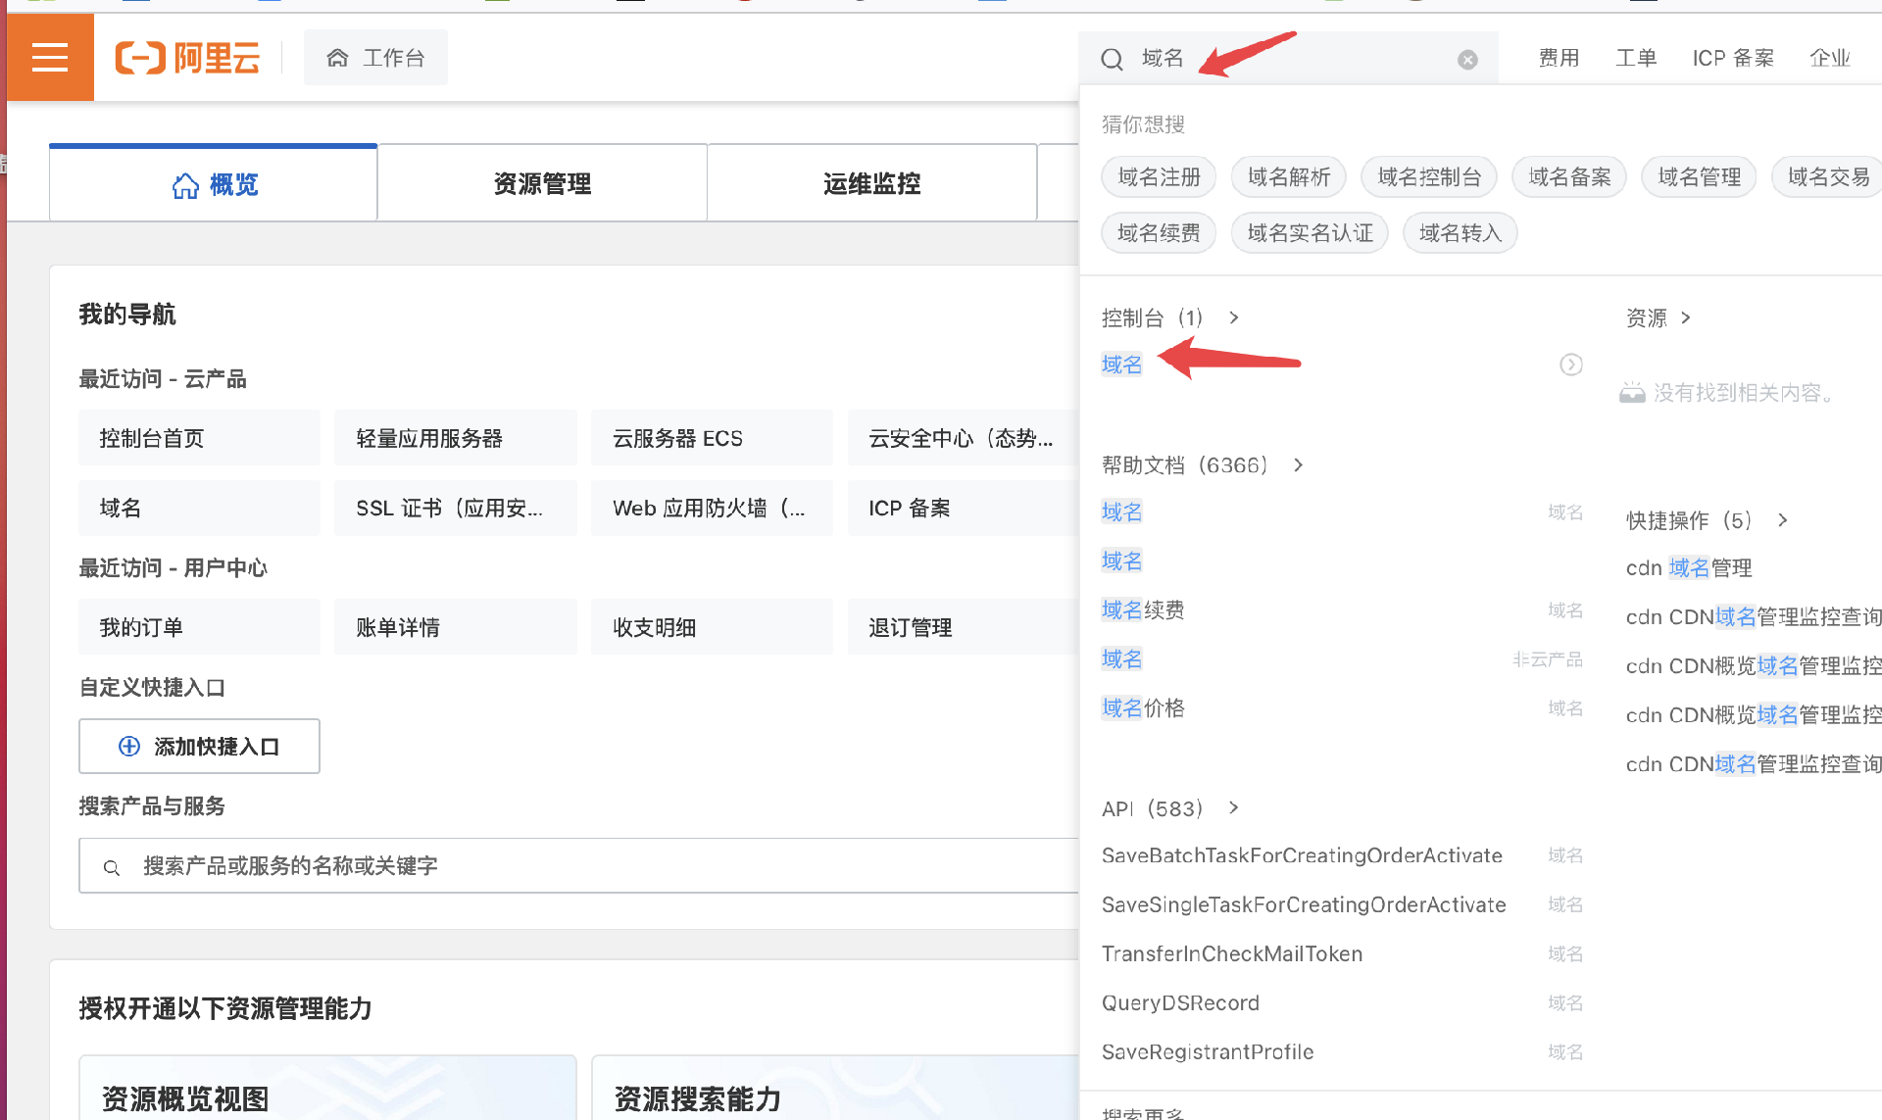1882x1120 pixels.
Task: Open 费用 in the top menu
Action: pyautogui.click(x=1559, y=58)
